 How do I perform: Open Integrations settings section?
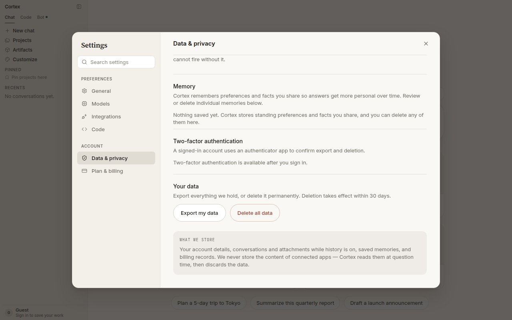click(116, 116)
